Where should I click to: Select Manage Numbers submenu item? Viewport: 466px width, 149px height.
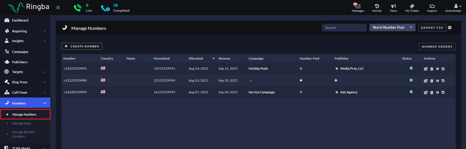[x=25, y=114]
